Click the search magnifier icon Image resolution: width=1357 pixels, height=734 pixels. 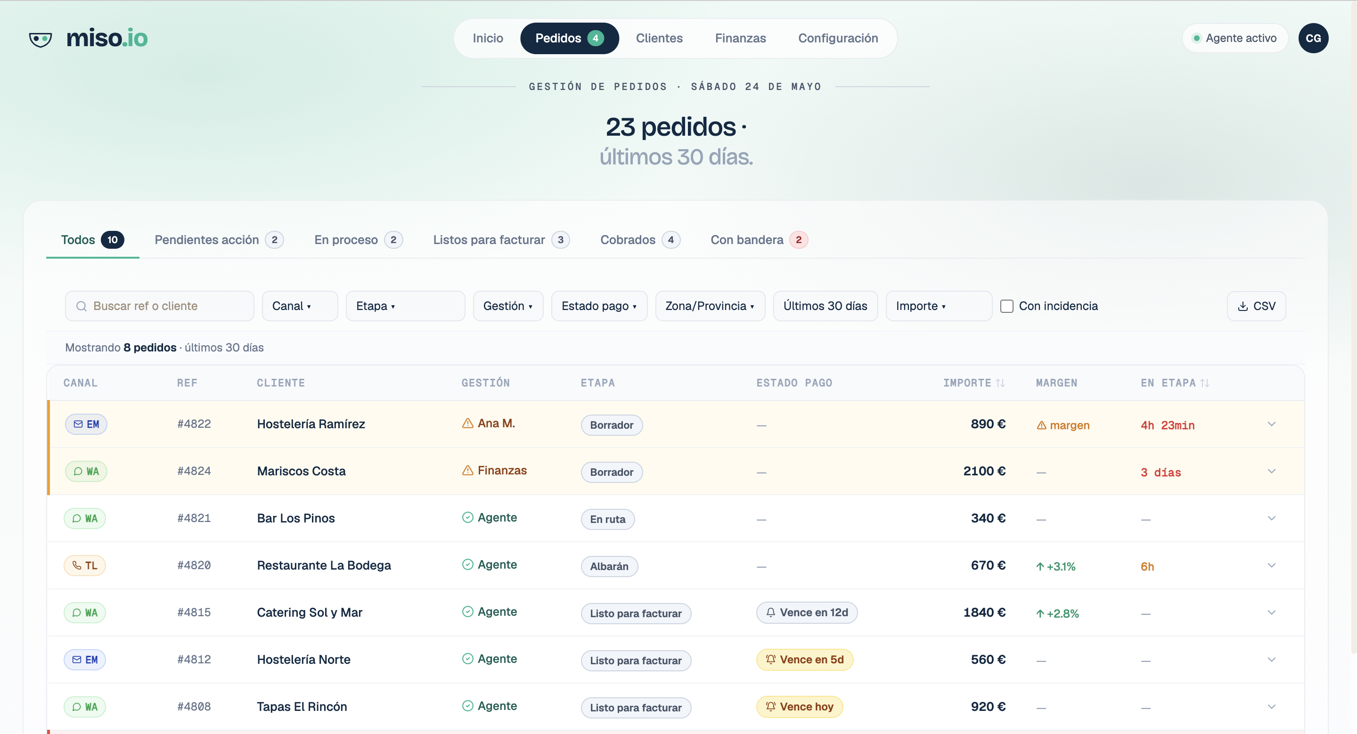point(81,306)
